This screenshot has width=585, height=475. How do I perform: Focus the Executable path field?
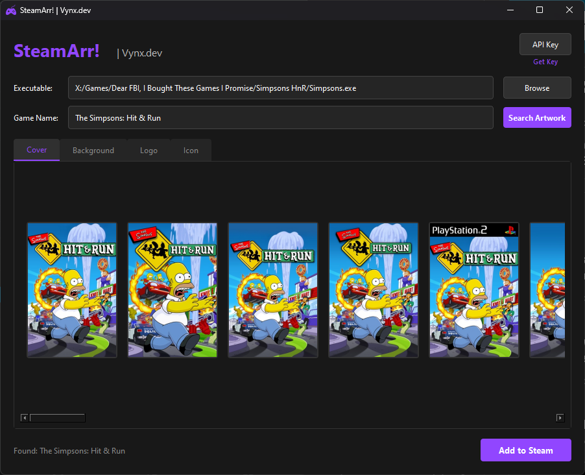[281, 88]
